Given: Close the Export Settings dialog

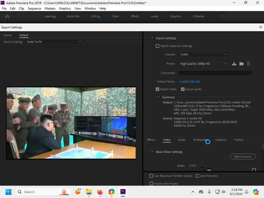Looking at the screenshot, I should [260, 27].
